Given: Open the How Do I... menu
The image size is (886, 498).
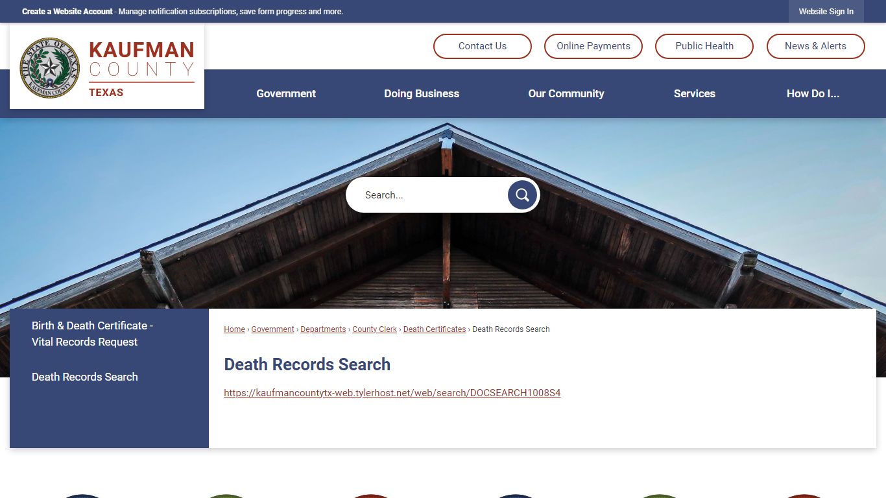Looking at the screenshot, I should pos(813,93).
